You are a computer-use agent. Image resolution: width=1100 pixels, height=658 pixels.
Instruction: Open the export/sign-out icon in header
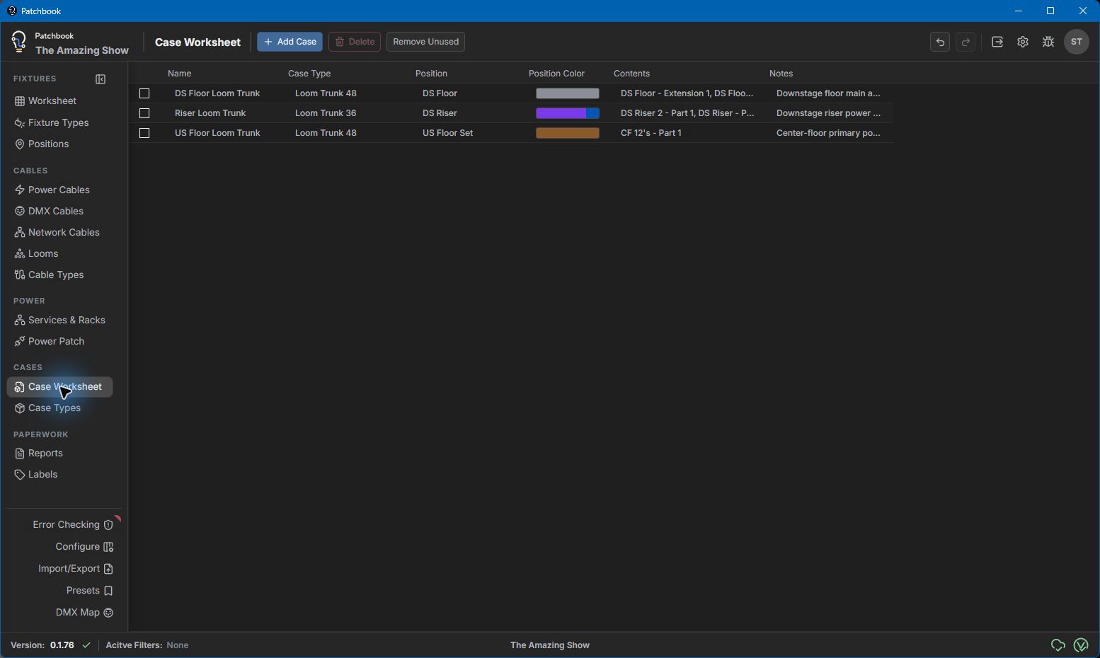pos(997,42)
